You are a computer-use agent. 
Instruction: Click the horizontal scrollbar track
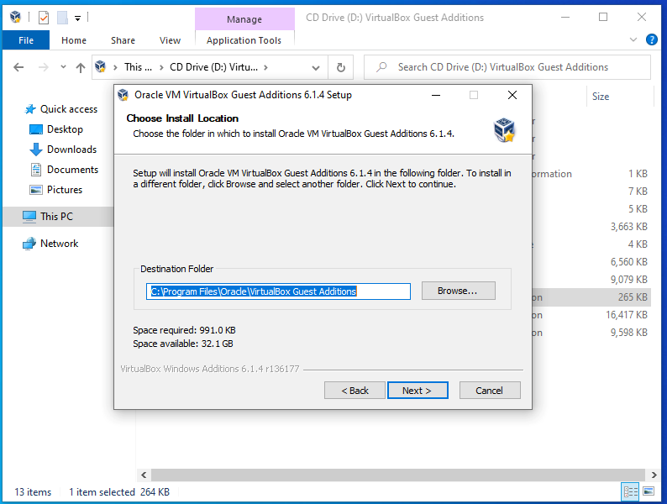coord(398,475)
